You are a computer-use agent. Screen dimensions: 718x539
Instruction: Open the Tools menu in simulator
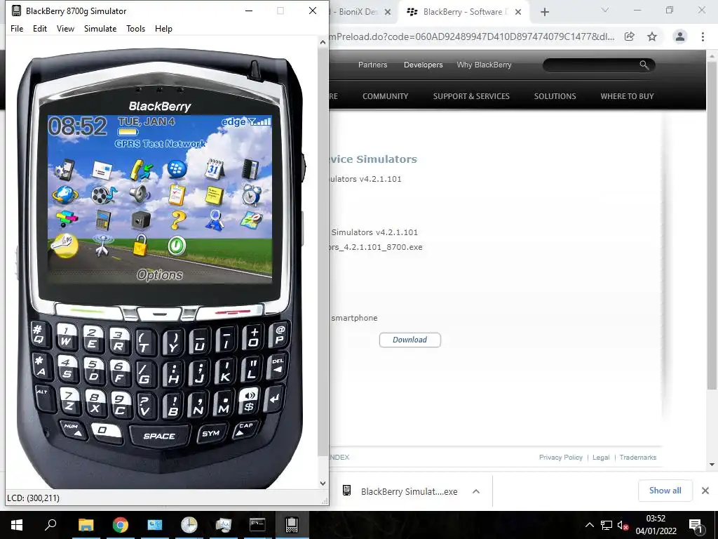point(135,28)
